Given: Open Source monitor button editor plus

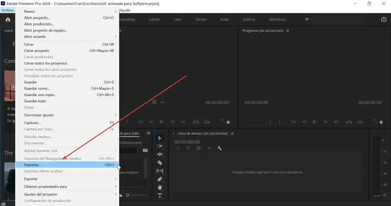Looking at the screenshot, I should coord(228,122).
